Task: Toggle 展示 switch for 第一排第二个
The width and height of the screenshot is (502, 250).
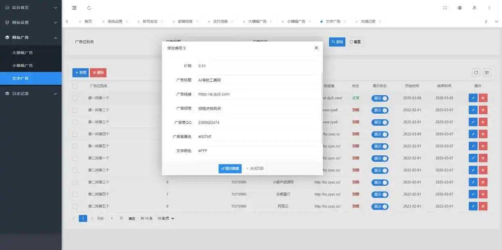Action: click(380, 110)
